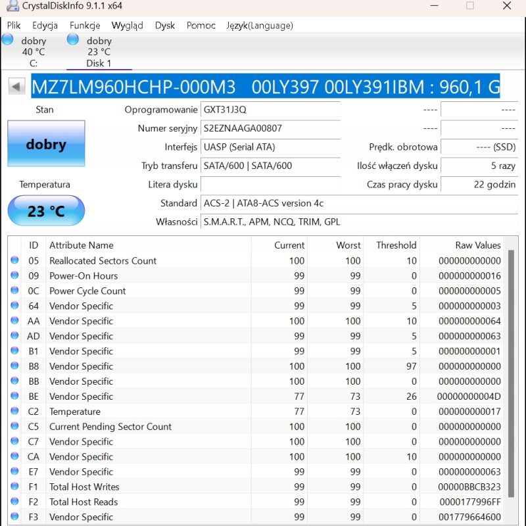Open the Plik menu
526x526 pixels.
(x=14, y=26)
